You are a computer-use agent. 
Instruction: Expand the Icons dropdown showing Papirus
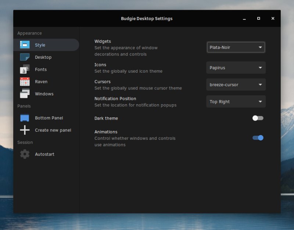236,67
